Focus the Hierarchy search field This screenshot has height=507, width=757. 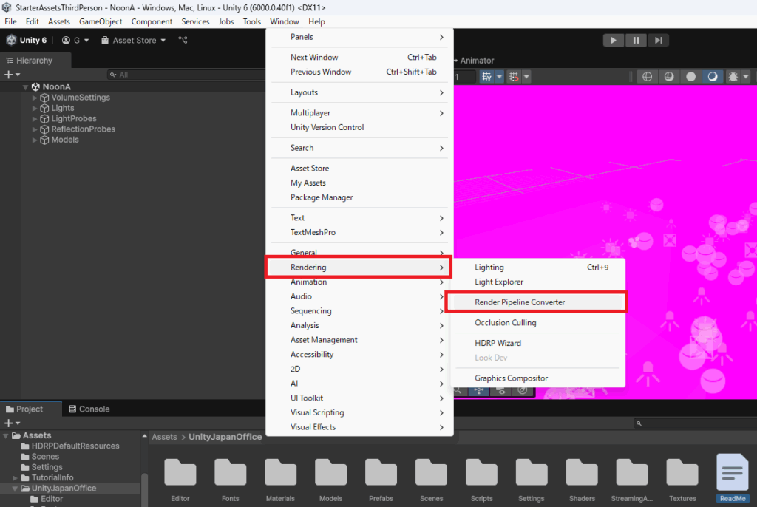pyautogui.click(x=186, y=75)
